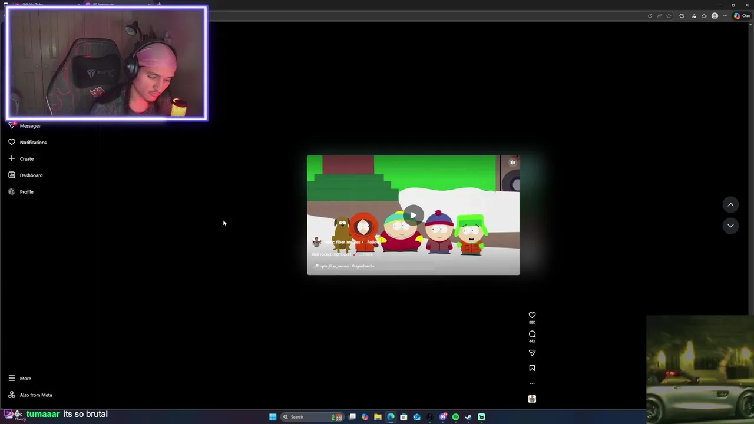This screenshot has height=424, width=754.
Task: Open File Explorer from the taskbar
Action: coord(378,417)
